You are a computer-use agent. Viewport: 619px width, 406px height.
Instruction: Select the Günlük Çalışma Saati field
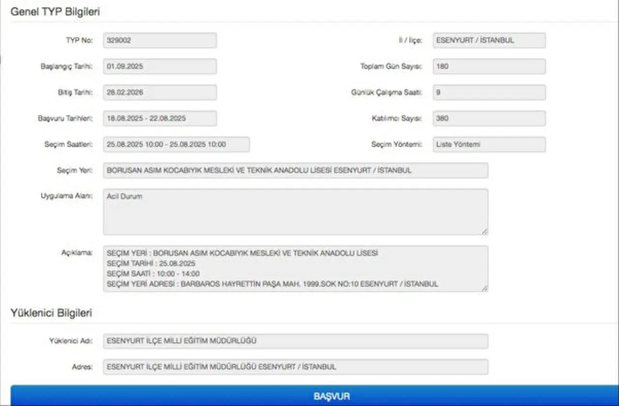(489, 92)
